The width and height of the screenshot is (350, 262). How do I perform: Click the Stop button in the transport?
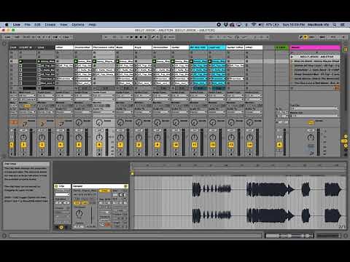point(136,37)
